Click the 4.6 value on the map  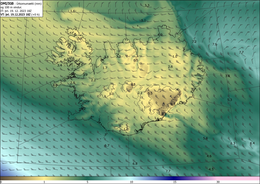[209, 156]
